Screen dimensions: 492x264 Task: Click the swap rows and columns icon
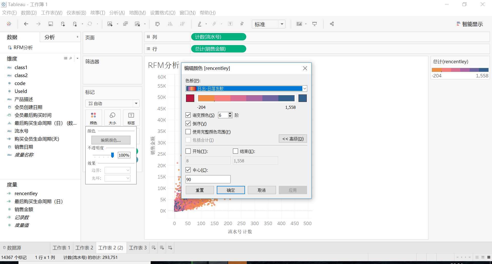pyautogui.click(x=158, y=24)
